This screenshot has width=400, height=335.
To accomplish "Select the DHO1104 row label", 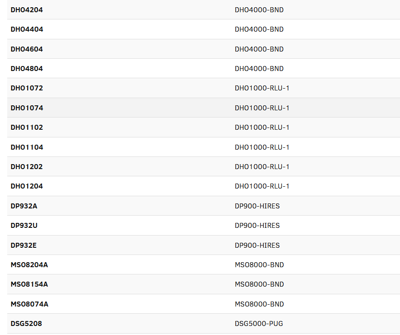I will (27, 147).
